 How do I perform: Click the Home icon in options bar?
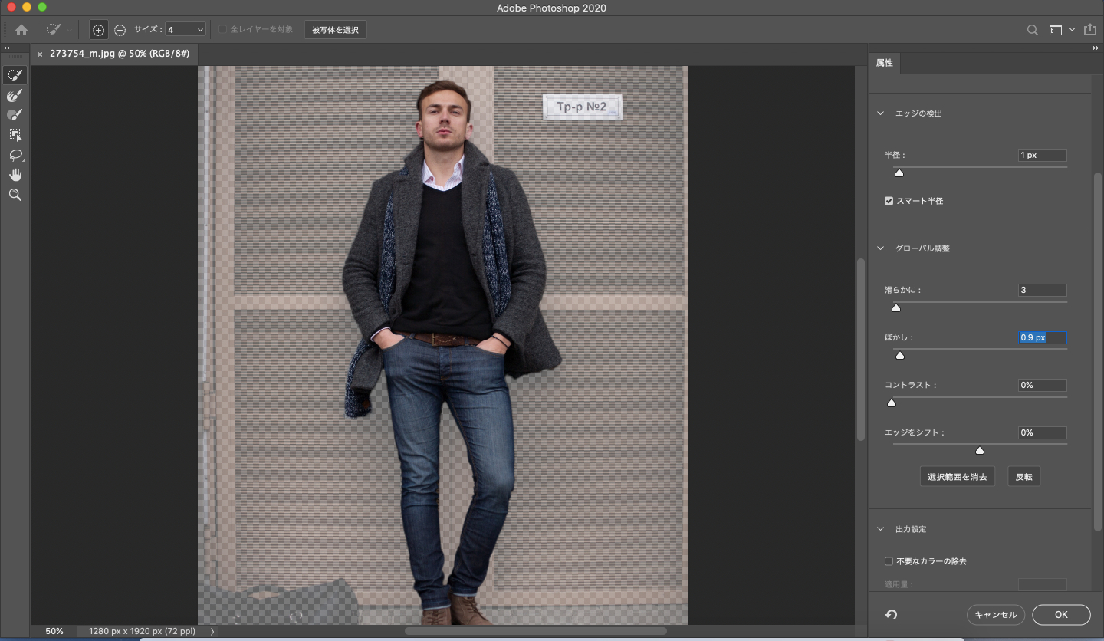(21, 30)
